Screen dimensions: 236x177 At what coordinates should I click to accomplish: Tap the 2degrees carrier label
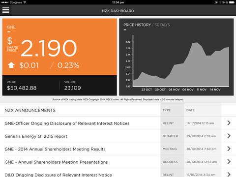(16, 2)
